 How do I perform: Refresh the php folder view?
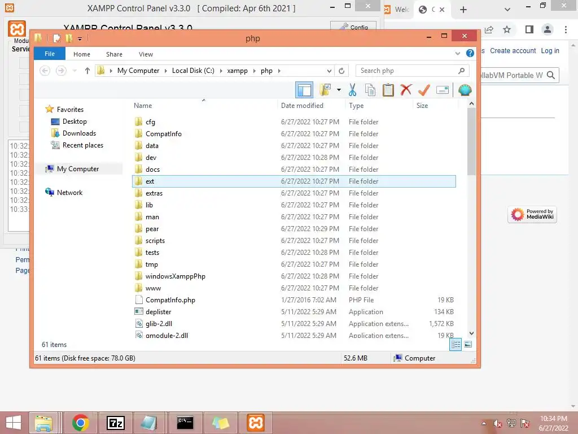[341, 71]
